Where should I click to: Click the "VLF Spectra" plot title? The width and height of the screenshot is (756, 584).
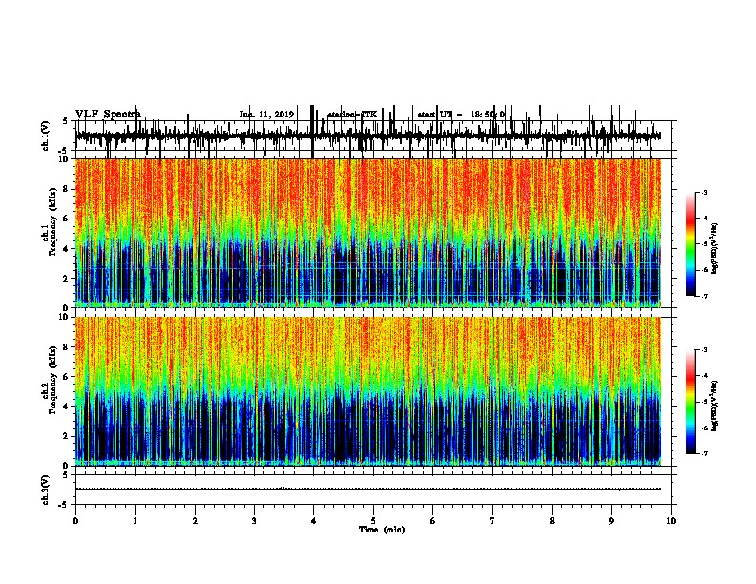[x=108, y=114]
